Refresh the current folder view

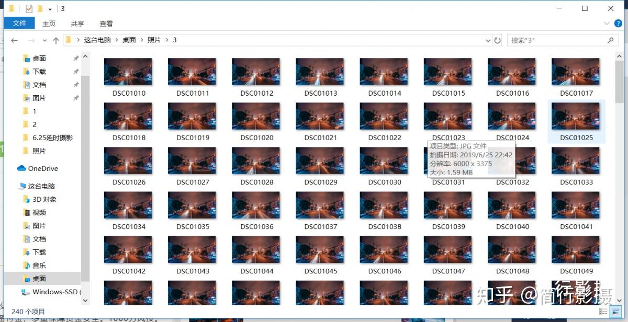pyautogui.click(x=498, y=40)
